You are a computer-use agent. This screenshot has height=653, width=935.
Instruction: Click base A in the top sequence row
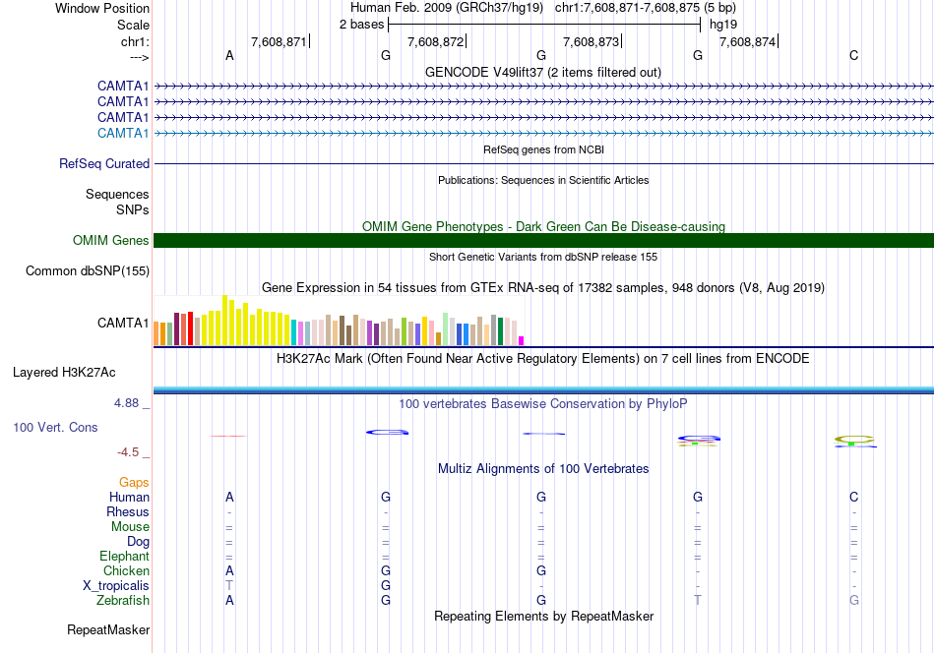coord(229,55)
